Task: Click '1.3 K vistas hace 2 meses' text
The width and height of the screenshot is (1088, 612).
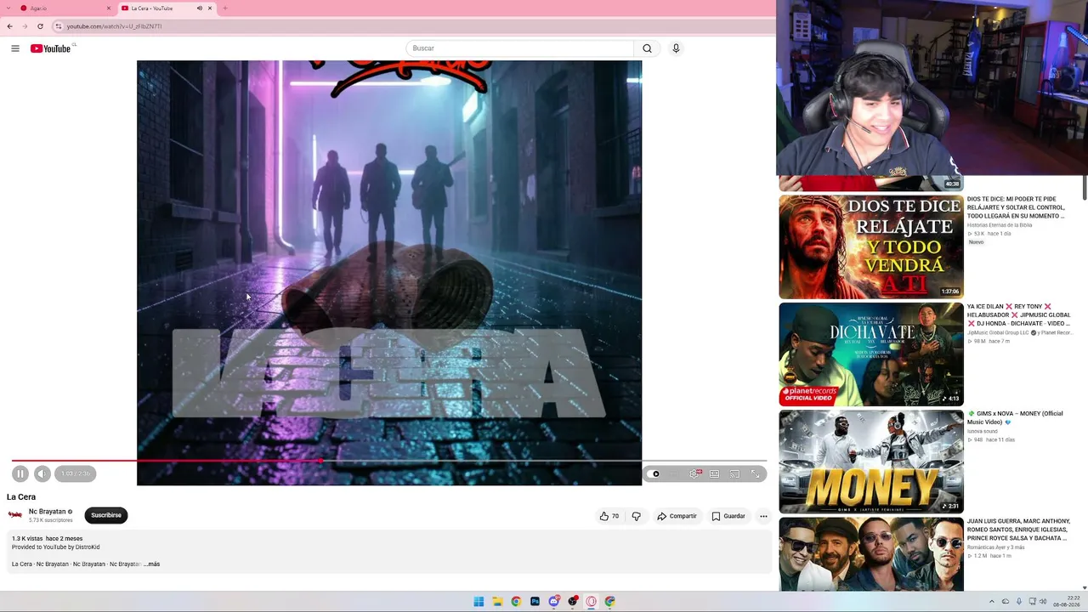Action: tap(47, 539)
